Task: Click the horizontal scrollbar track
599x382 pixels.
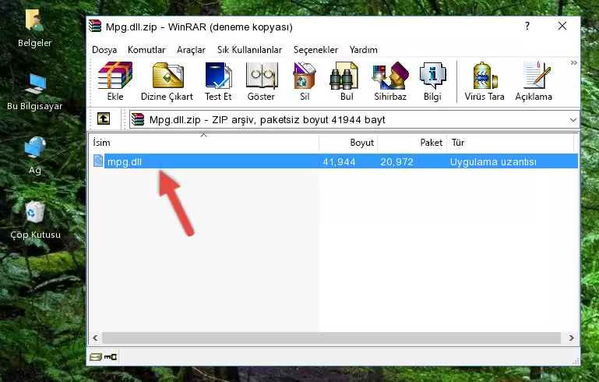Action: [x=331, y=338]
